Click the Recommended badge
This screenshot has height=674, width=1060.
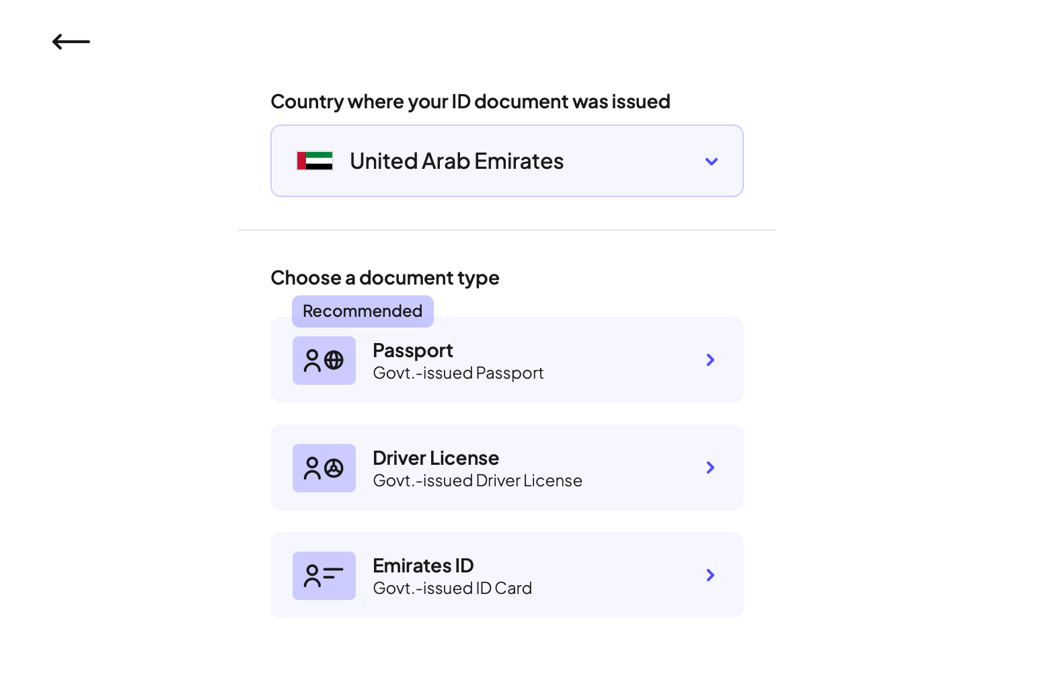[x=363, y=311]
